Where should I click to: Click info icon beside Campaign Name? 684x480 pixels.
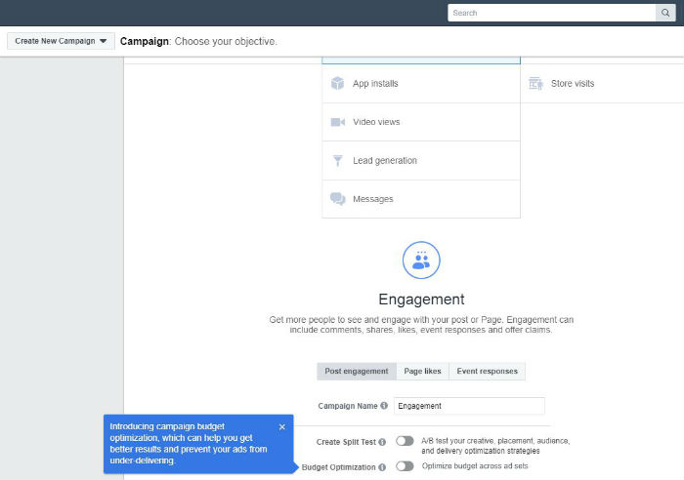[384, 406]
